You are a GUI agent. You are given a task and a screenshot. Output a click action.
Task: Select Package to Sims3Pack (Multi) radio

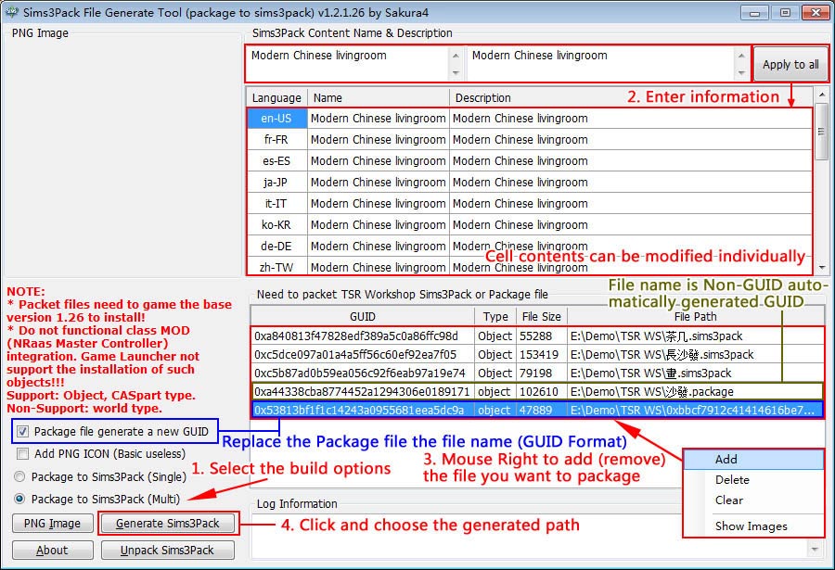tap(19, 500)
